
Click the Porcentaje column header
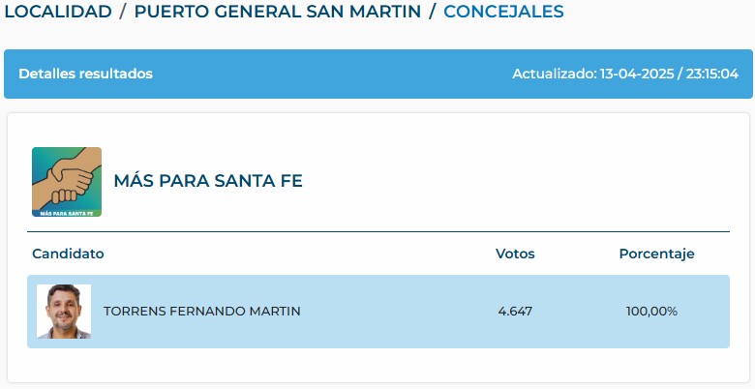[657, 254]
